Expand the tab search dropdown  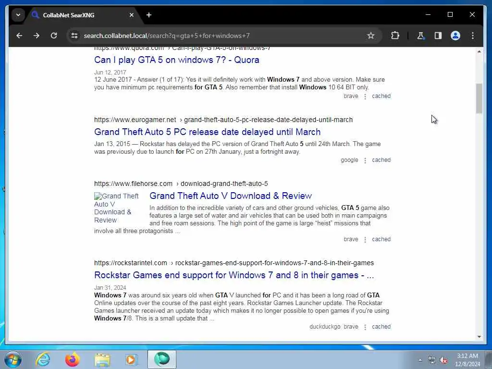[x=18, y=15]
